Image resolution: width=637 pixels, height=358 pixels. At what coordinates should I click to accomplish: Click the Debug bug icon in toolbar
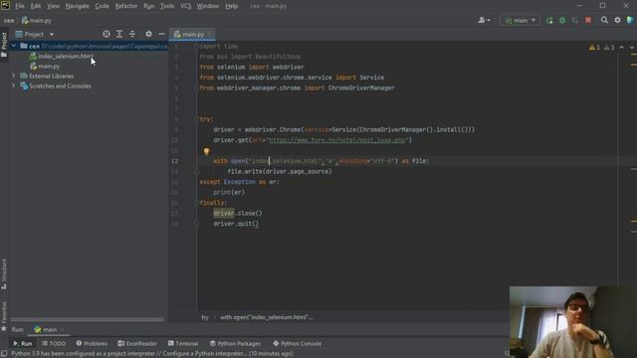pyautogui.click(x=562, y=20)
